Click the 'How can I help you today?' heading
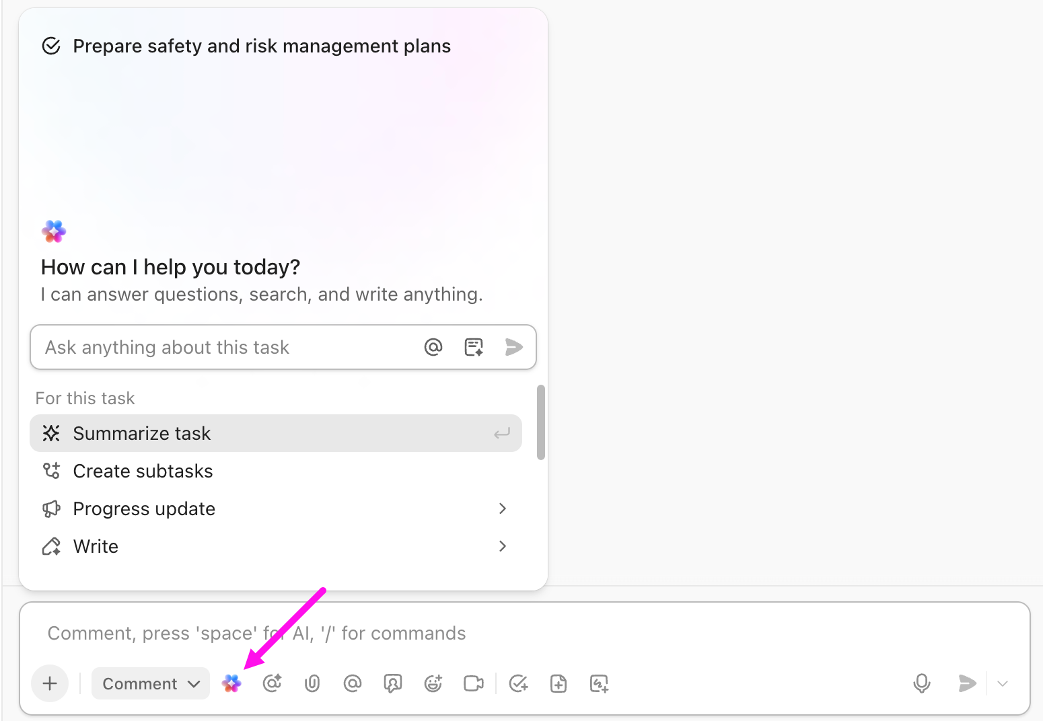This screenshot has height=721, width=1043. coord(171,267)
